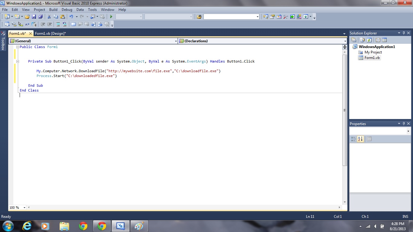Open the (General) class name dropdown
Screen dimensions: 413x232
(x=176, y=41)
